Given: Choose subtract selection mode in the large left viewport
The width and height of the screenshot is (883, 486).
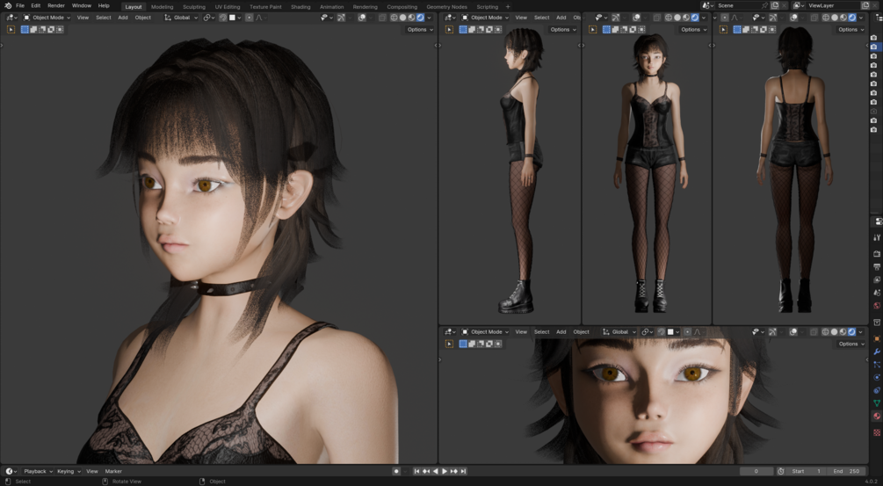Looking at the screenshot, I should [x=42, y=29].
